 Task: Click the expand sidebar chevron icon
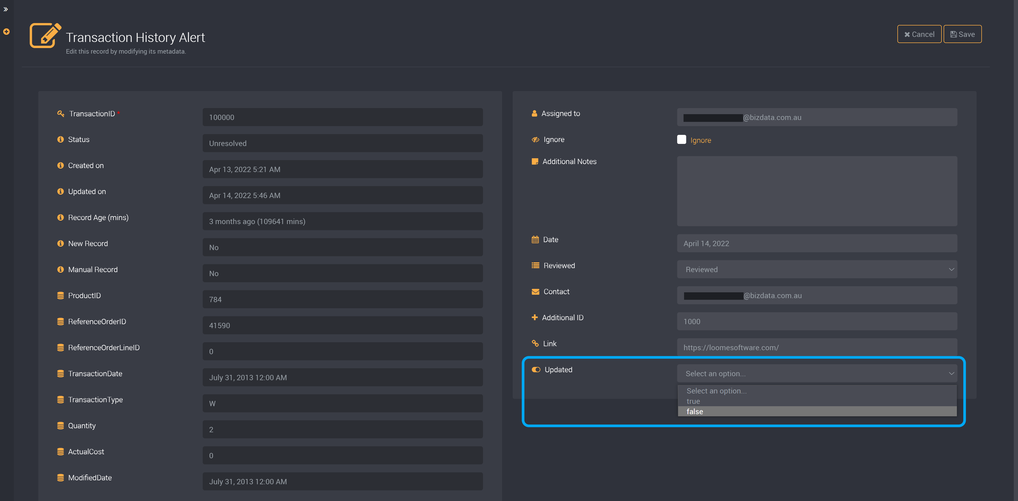[x=6, y=8]
